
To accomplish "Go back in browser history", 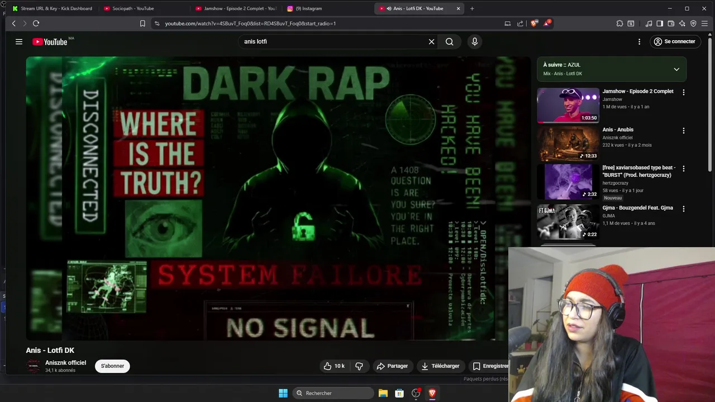I will [14, 23].
